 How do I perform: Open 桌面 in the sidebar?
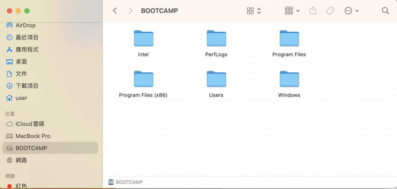point(50,61)
